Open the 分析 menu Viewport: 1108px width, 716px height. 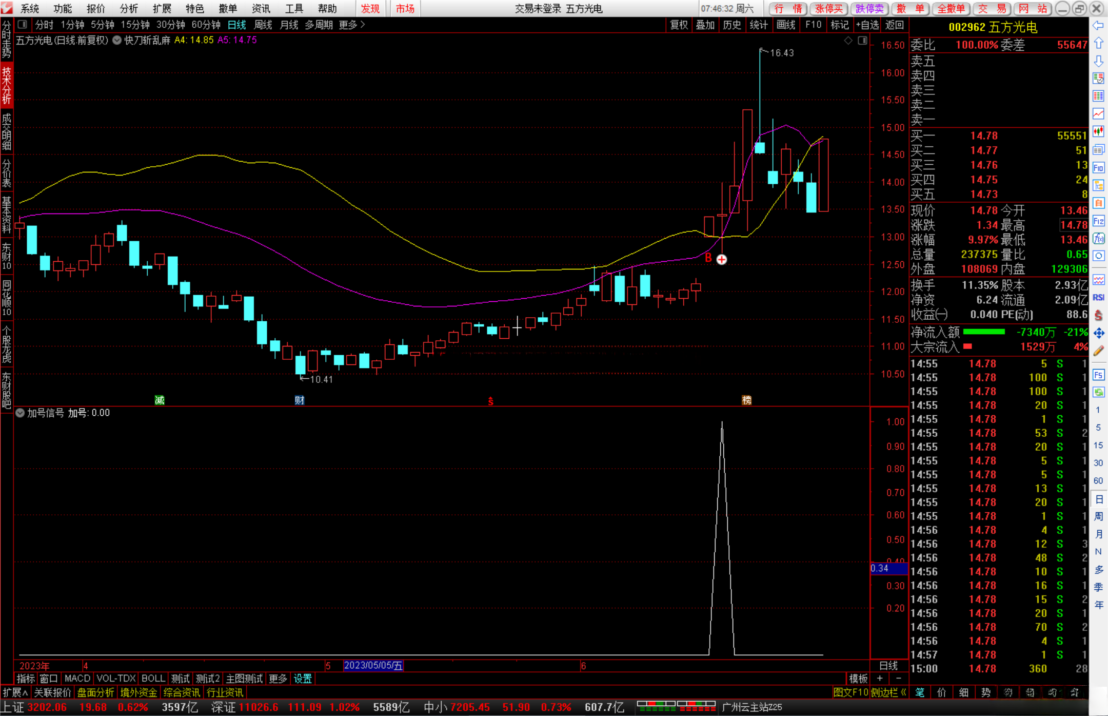(x=128, y=9)
